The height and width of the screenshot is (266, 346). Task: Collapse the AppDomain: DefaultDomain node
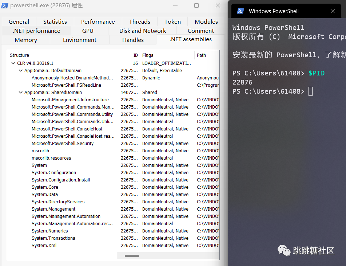click(20, 70)
